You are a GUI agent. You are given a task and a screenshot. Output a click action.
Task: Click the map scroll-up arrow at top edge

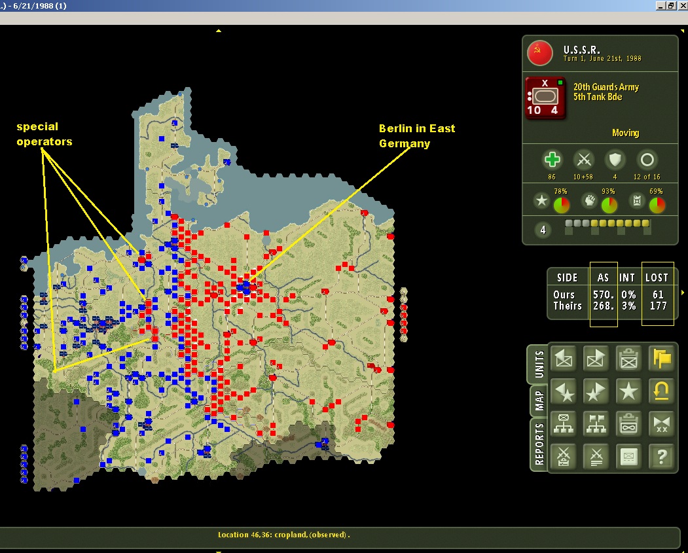219,31
